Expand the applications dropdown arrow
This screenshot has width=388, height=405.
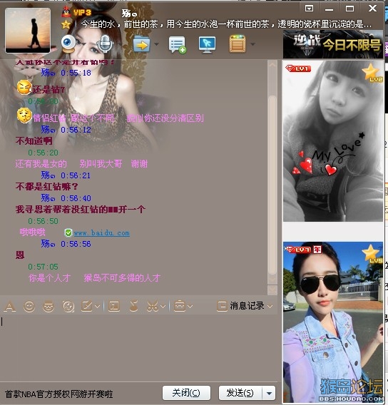pos(253,44)
